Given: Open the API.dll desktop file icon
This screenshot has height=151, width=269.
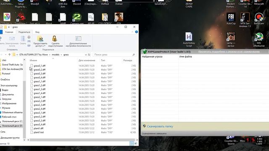Looking at the screenshot, I should click(91, 17).
